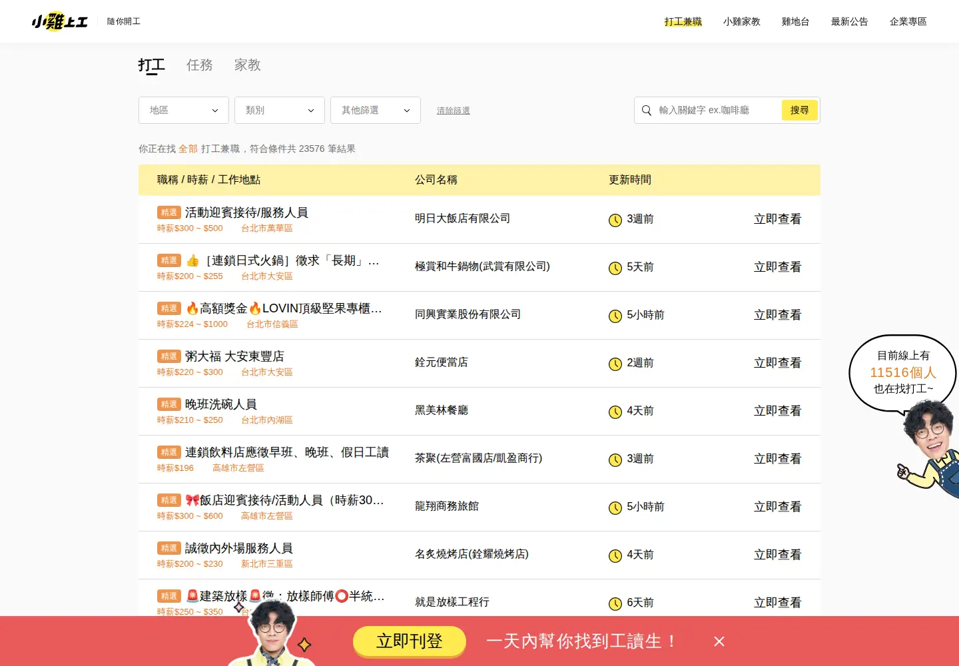The image size is (959, 666).
Task: Click the search magnifier icon
Action: (x=647, y=111)
